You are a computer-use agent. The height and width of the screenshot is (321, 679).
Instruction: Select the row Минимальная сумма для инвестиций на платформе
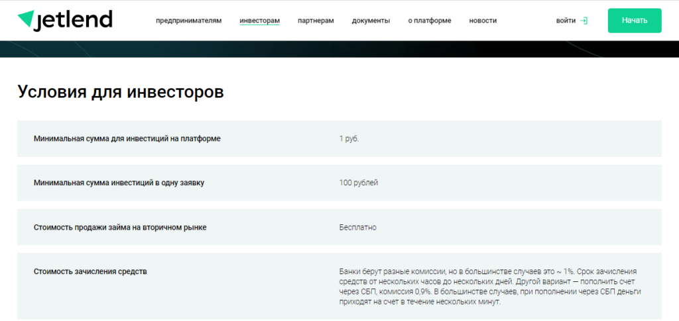339,139
